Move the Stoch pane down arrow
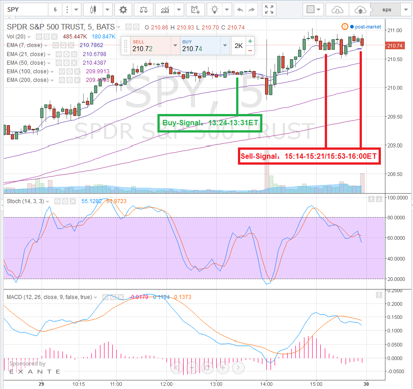 click(x=379, y=199)
